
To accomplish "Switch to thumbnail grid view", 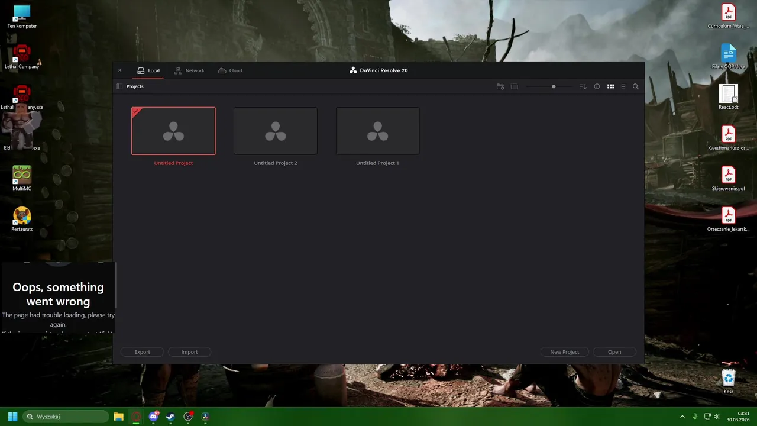I will click(611, 86).
